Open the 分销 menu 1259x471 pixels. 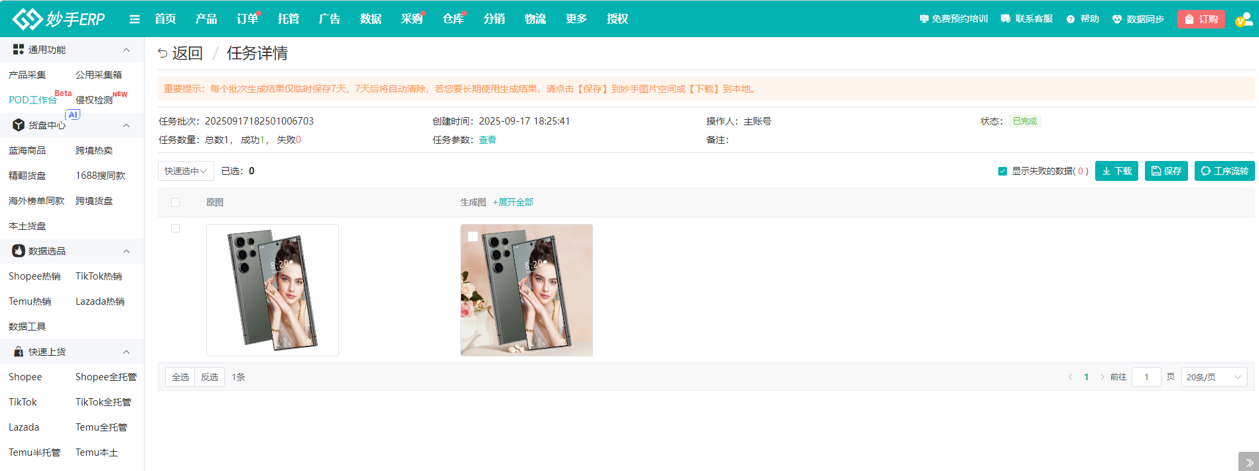[494, 19]
